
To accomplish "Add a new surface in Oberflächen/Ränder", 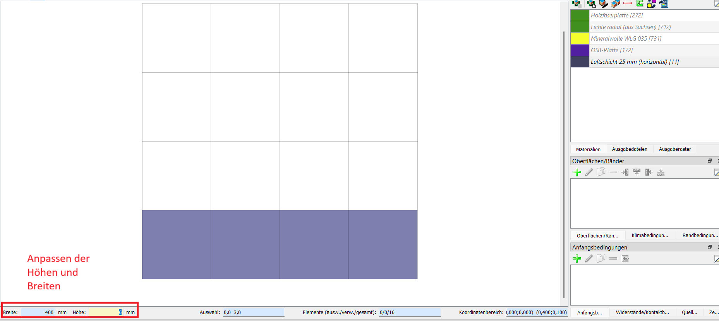I will 577,172.
